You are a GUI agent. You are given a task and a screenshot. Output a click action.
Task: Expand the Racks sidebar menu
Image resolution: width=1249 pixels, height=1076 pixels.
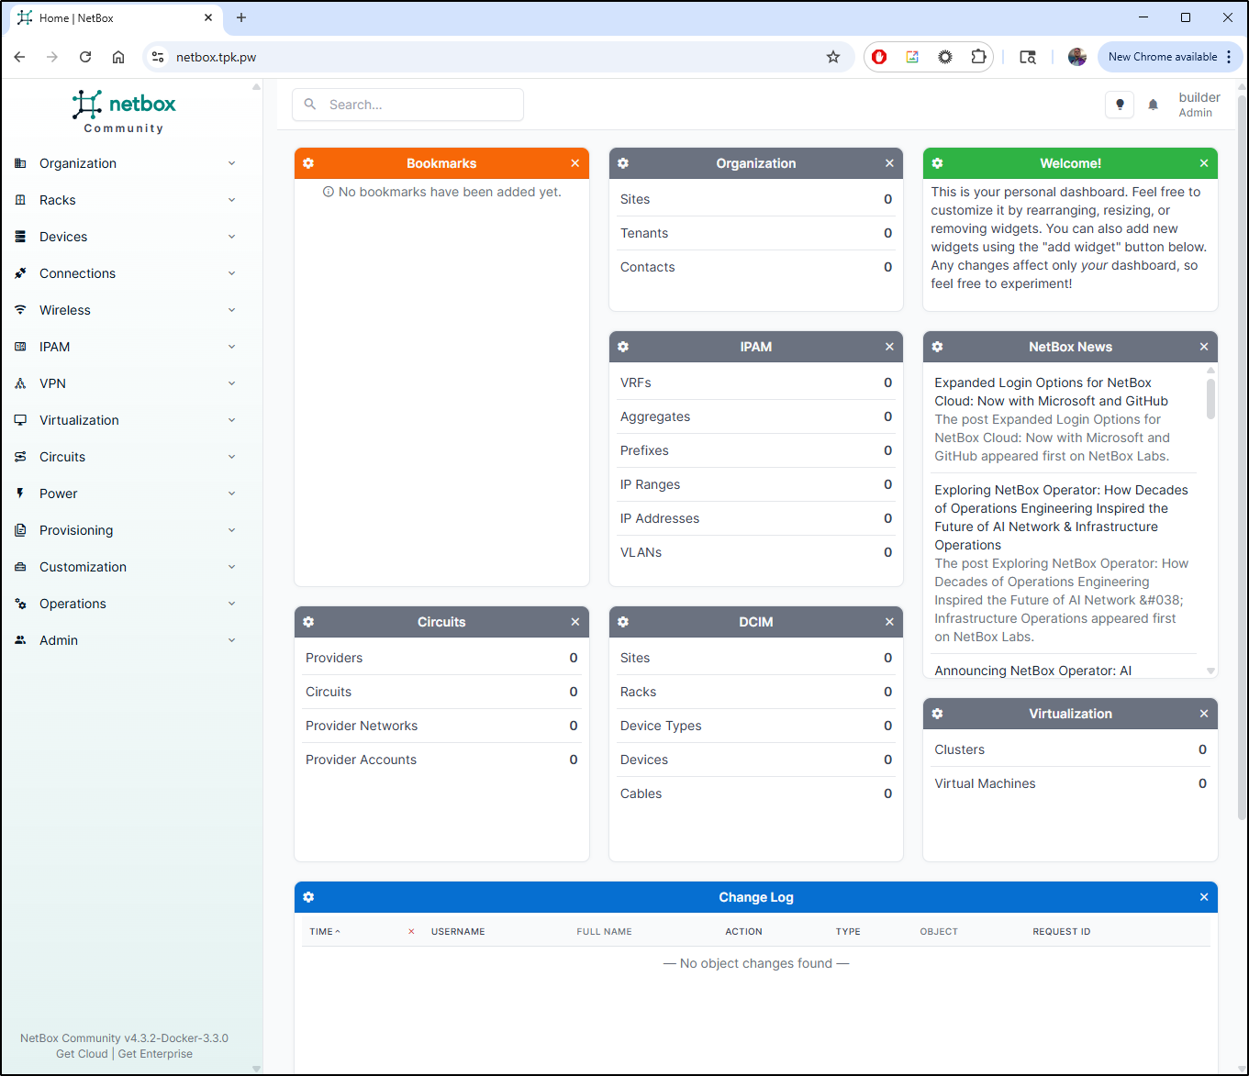[125, 200]
